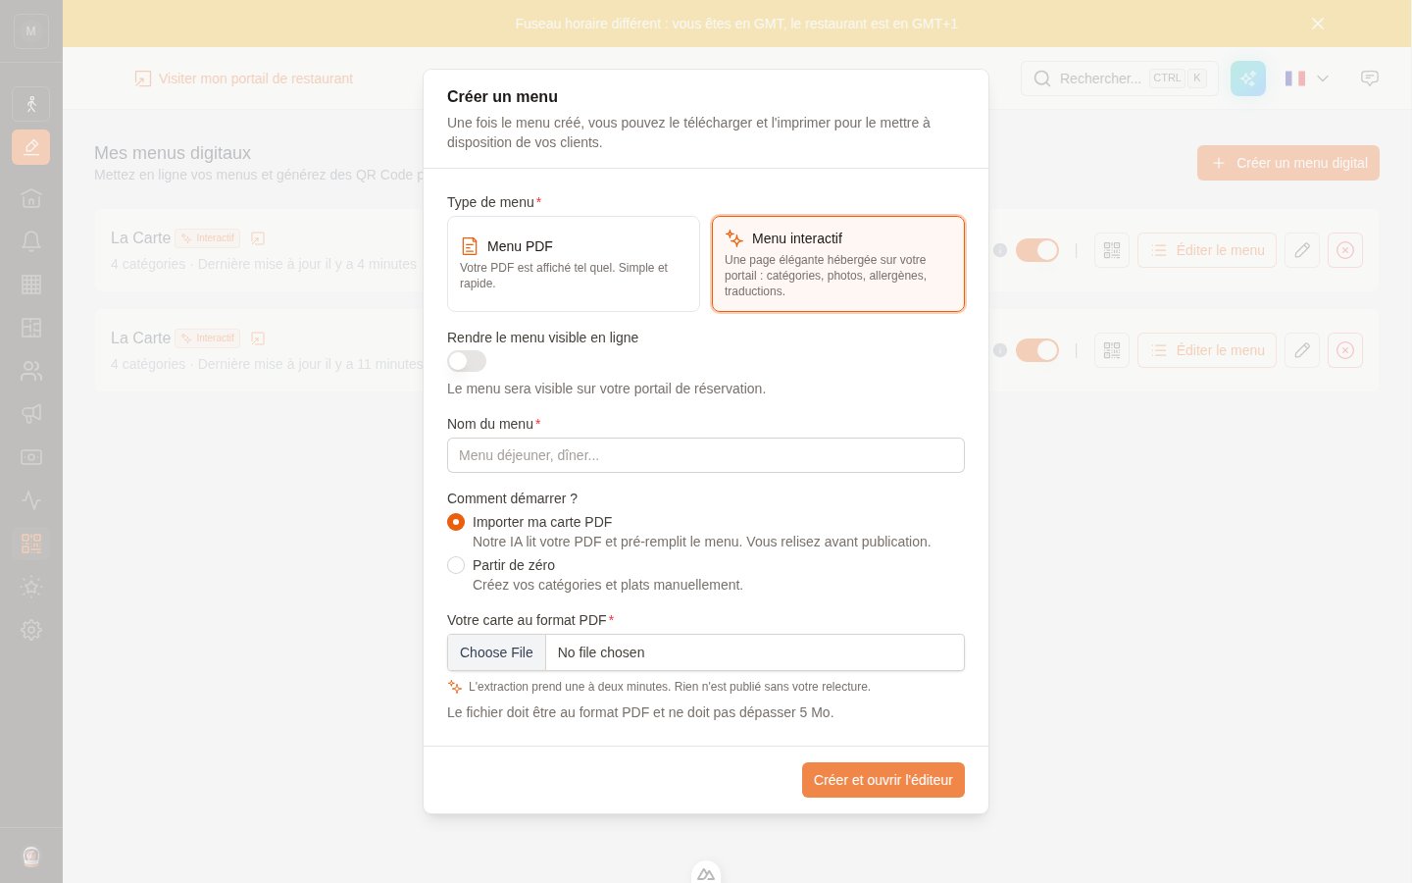Open portal link icon beside second La Carte
The width and height of the screenshot is (1412, 883).
(258, 338)
